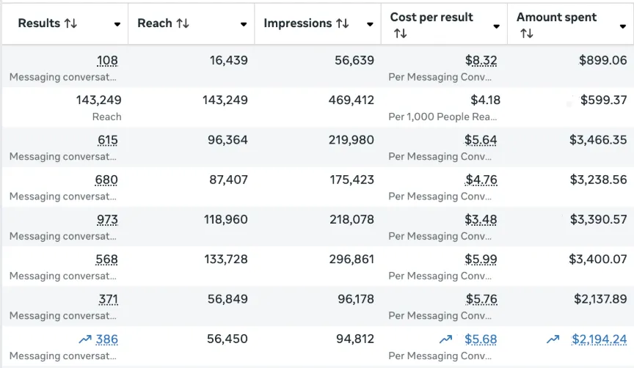Click sort arrows under Cost per result
This screenshot has height=368, width=634.
400,34
